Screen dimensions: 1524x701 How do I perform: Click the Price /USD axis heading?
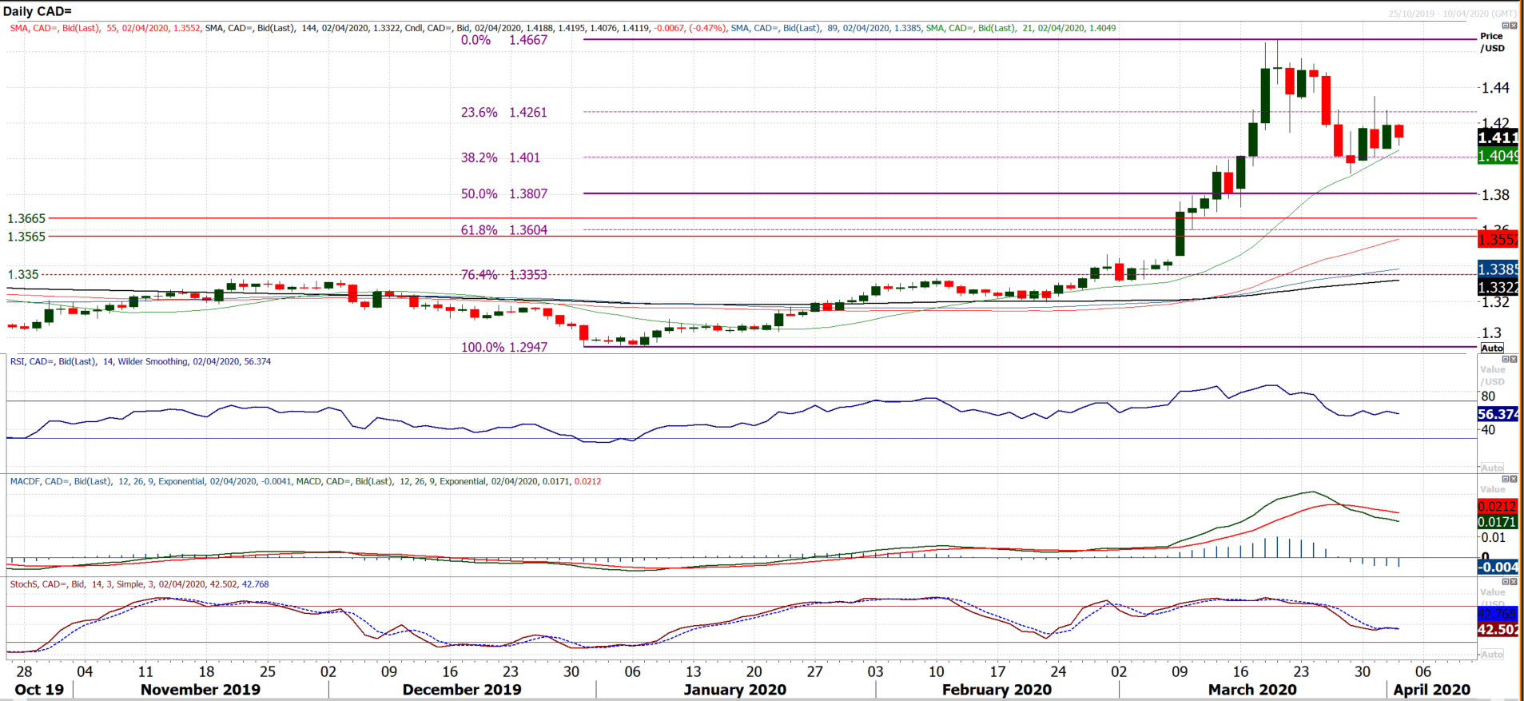pos(1492,42)
